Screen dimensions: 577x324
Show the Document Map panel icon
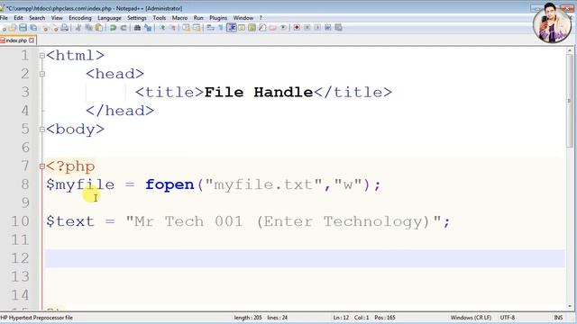point(252,28)
